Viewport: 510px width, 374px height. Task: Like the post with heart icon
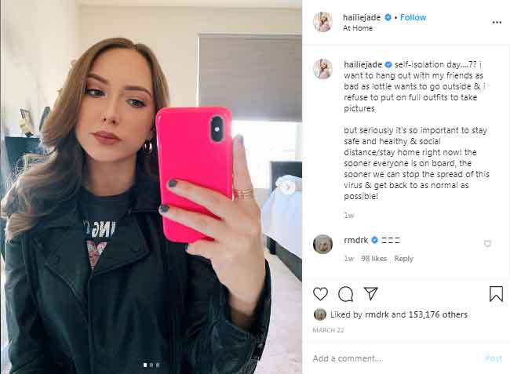[320, 294]
